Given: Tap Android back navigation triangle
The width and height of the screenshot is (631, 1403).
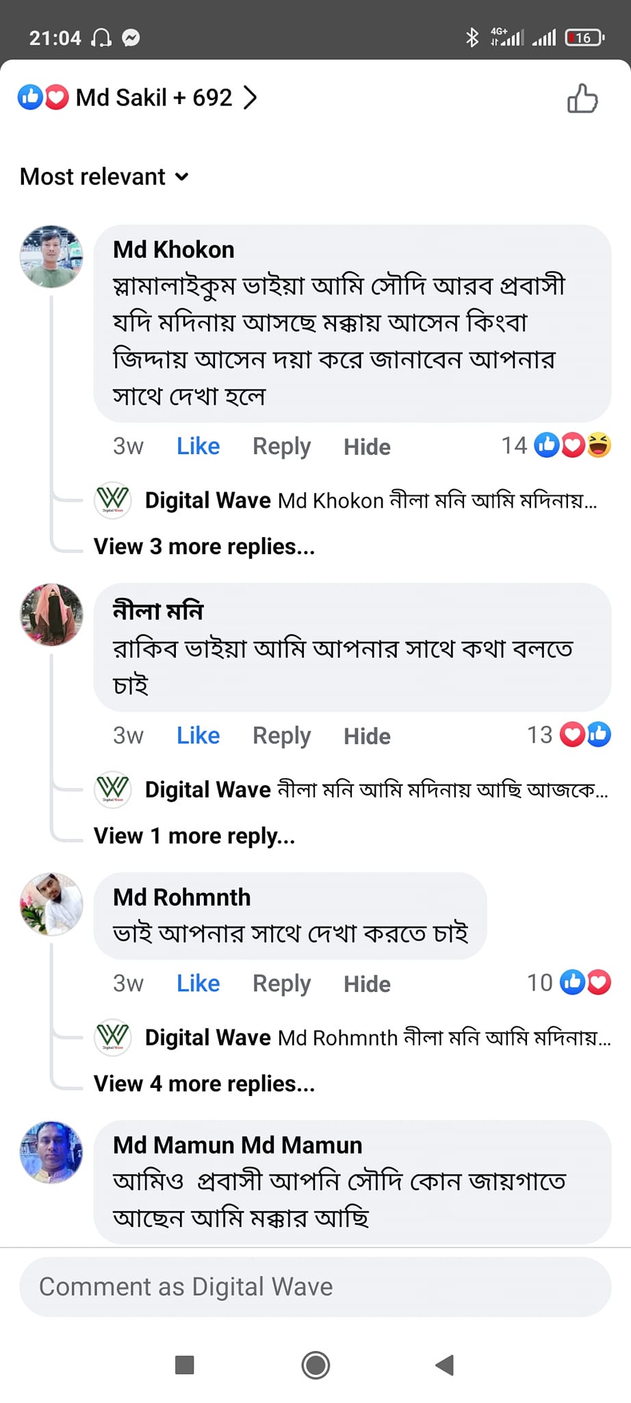Looking at the screenshot, I should click(x=445, y=1365).
